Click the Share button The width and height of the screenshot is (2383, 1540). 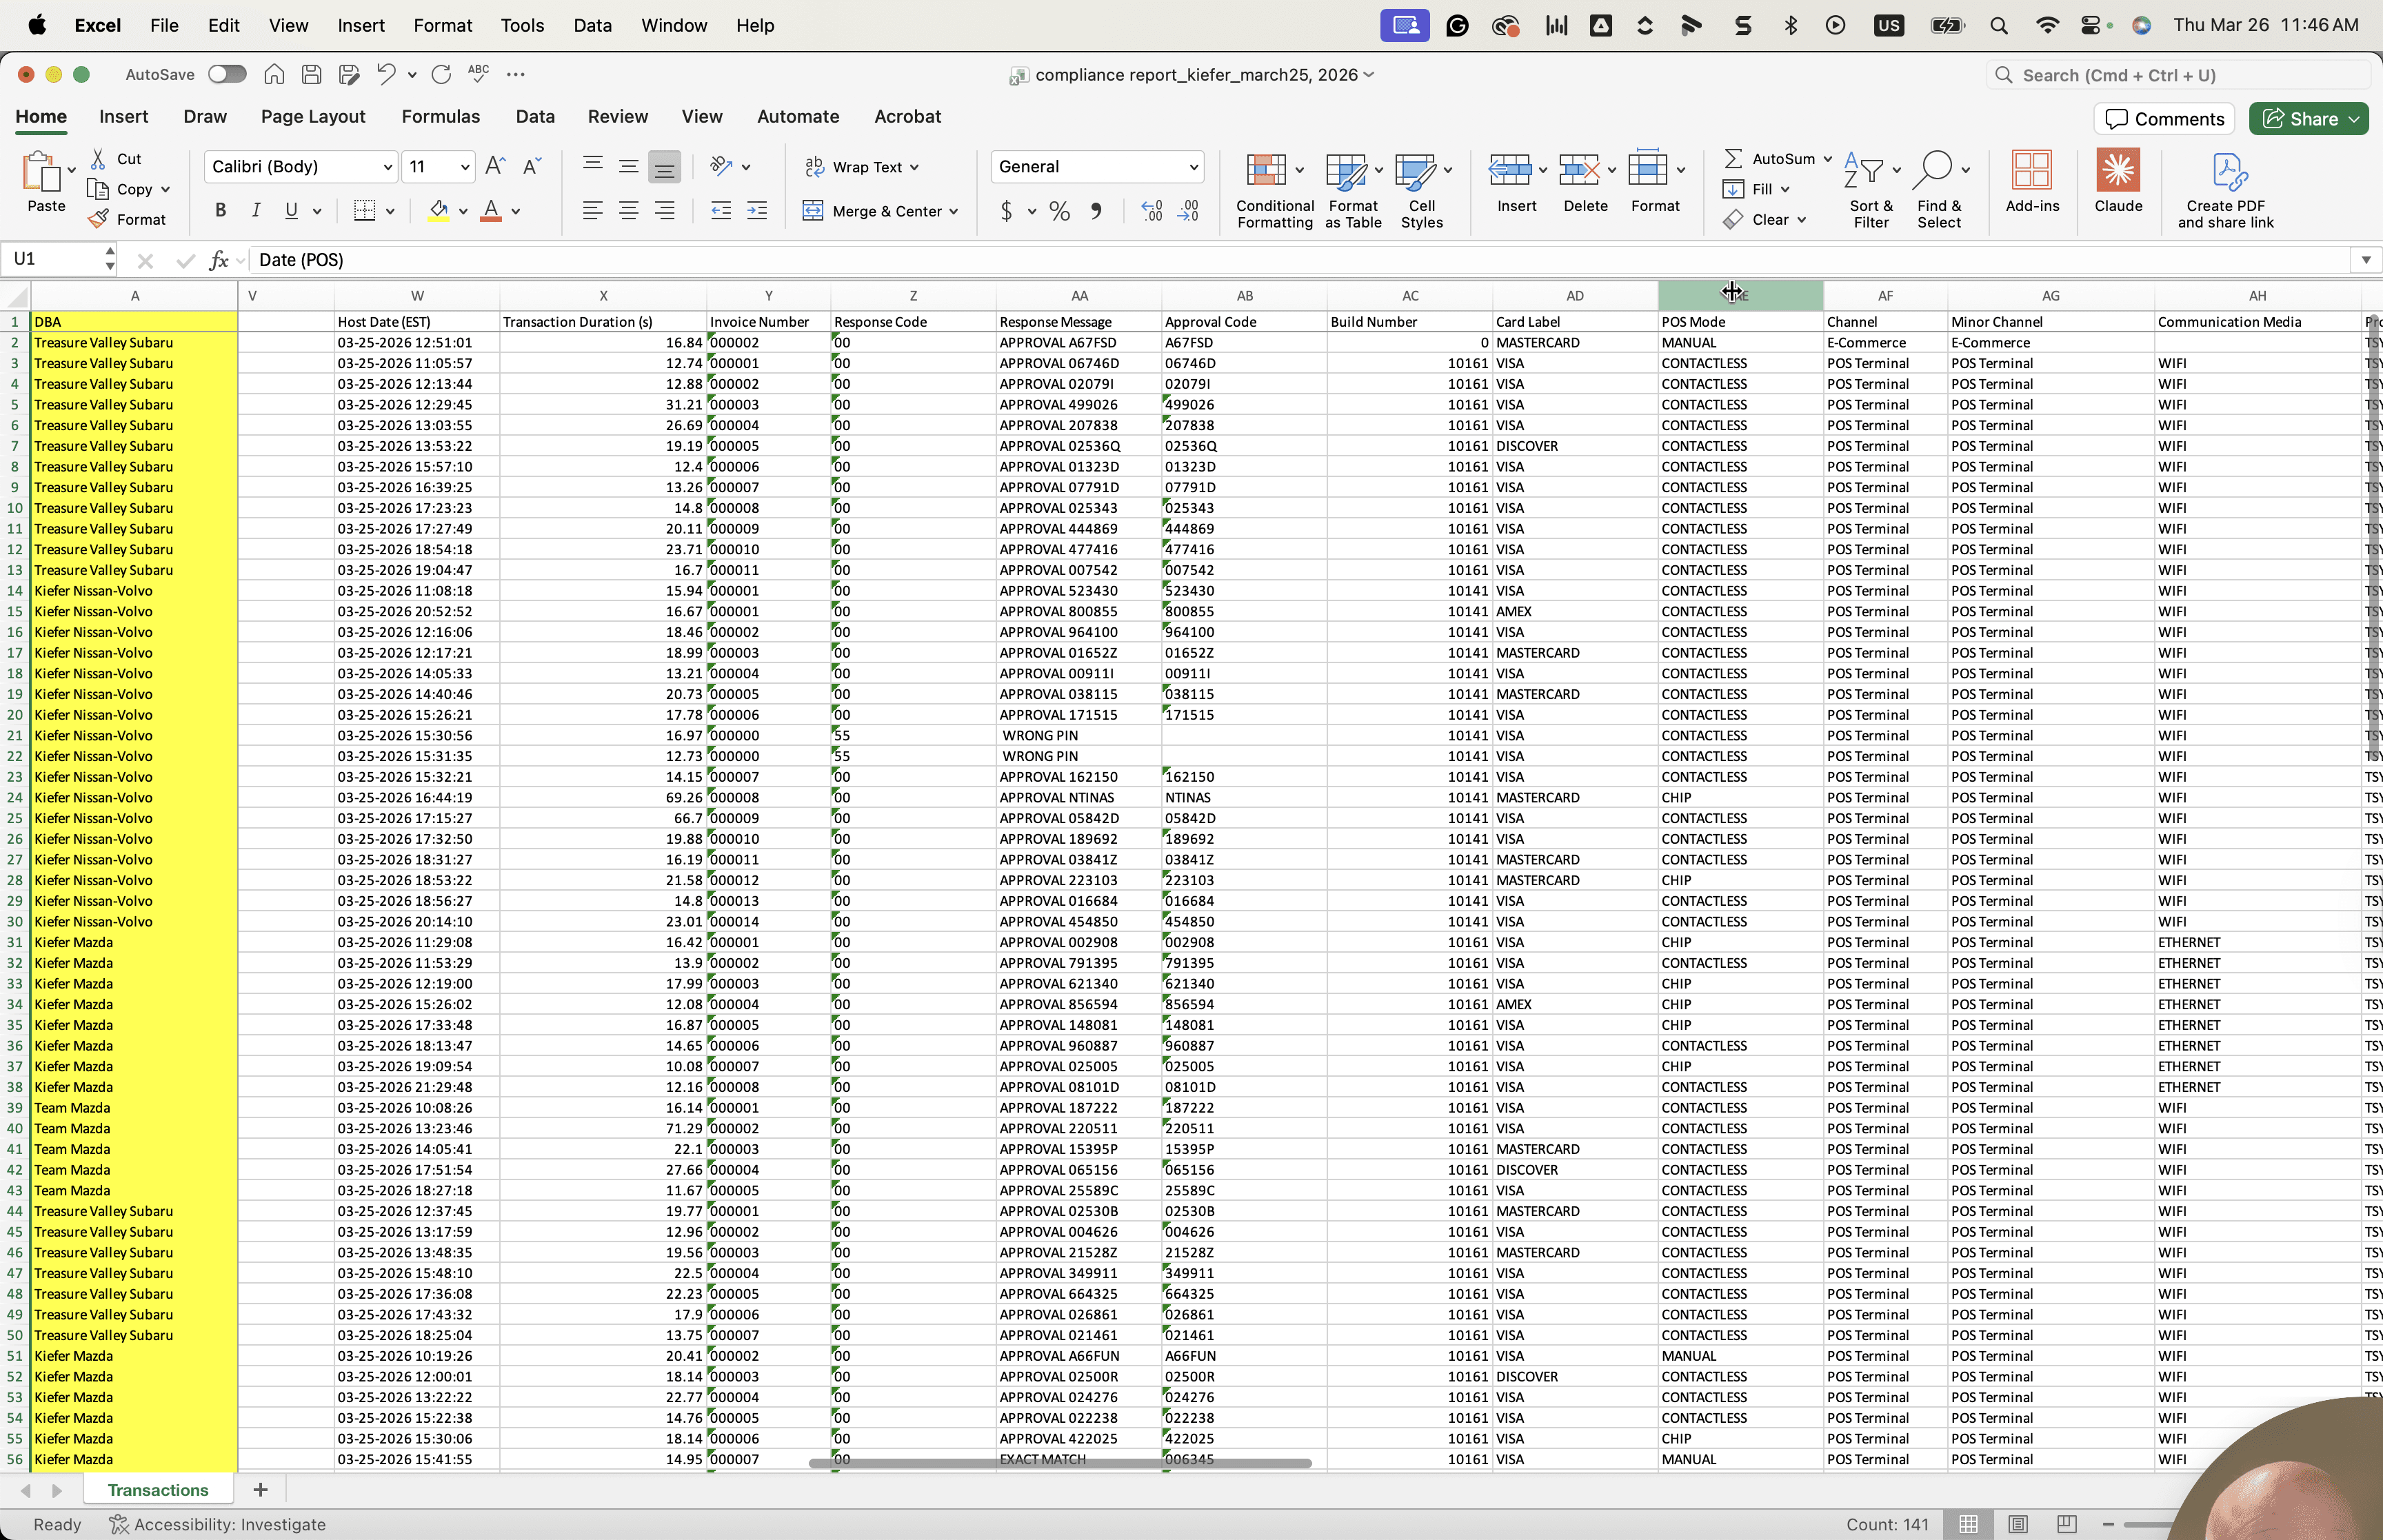tap(2300, 119)
